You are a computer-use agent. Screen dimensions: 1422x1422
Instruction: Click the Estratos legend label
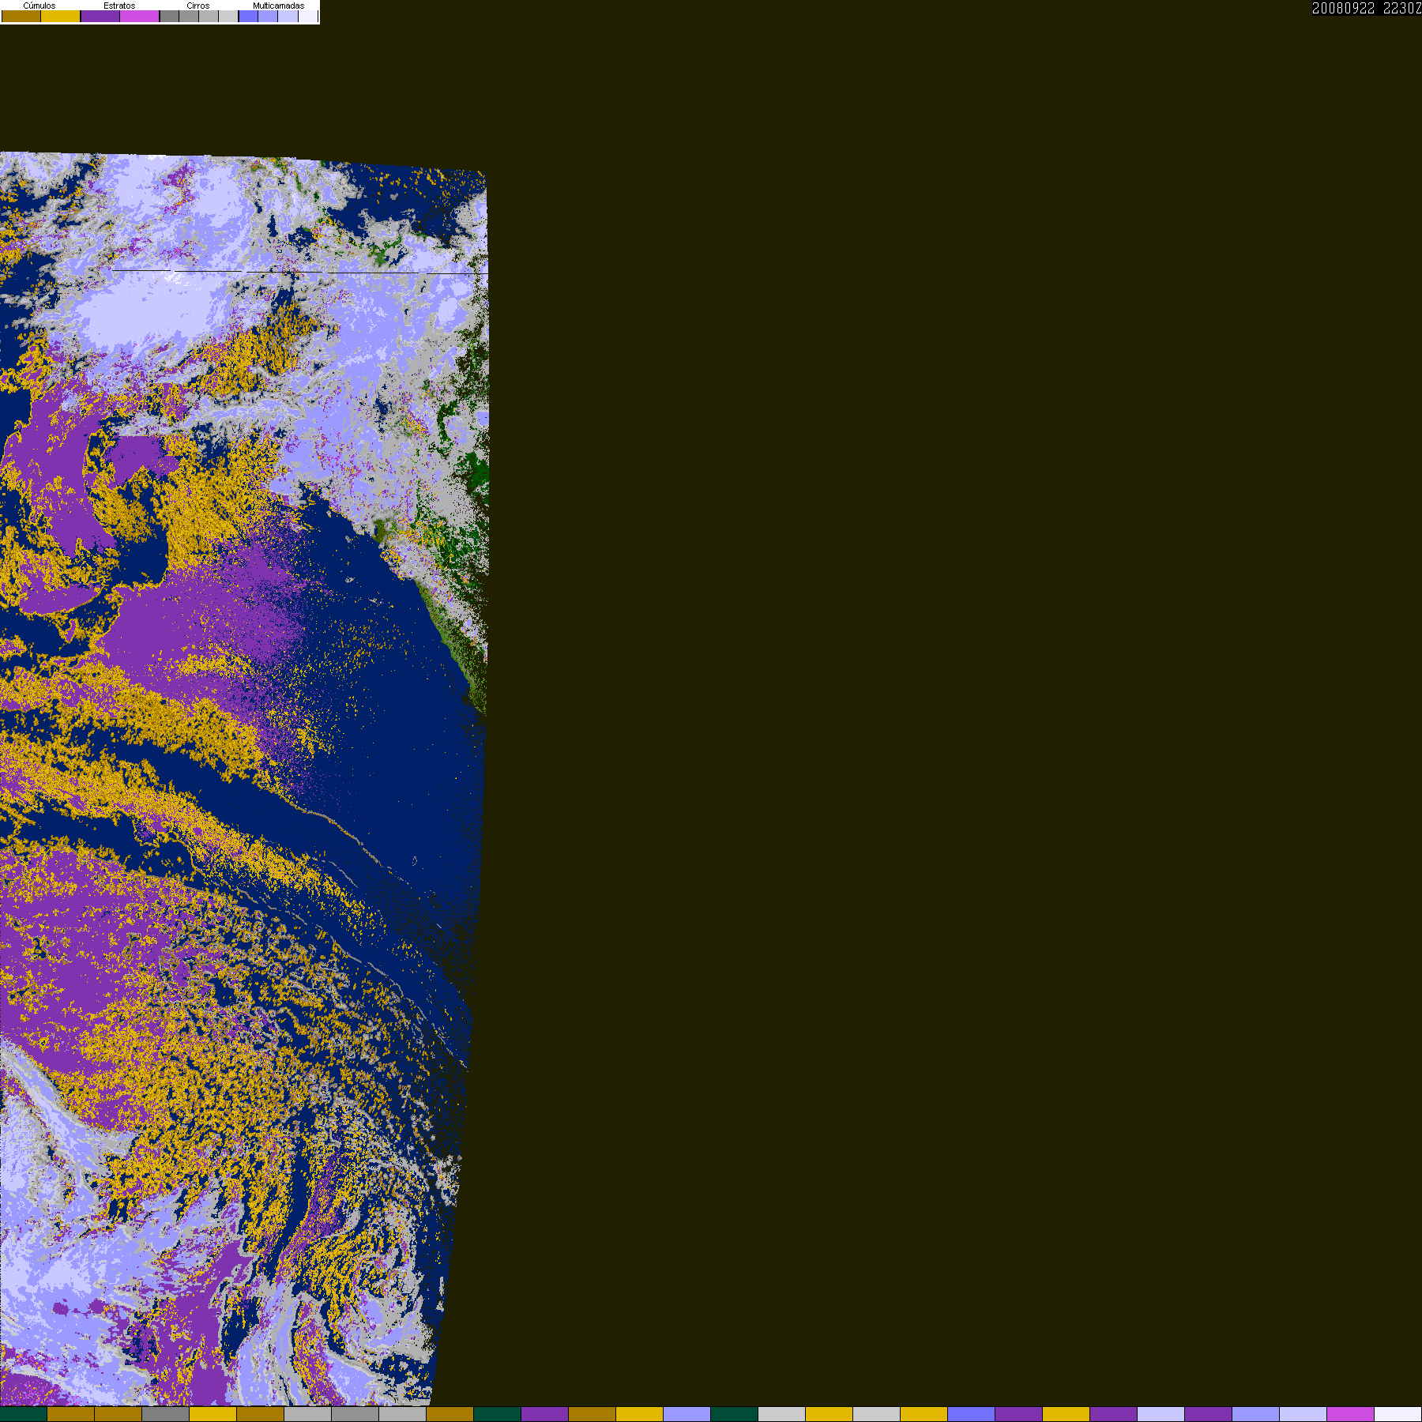(x=119, y=6)
